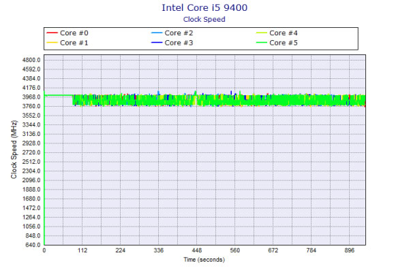Click the 1680.0 y-axis value
The image size is (409, 272).
click(x=31, y=199)
